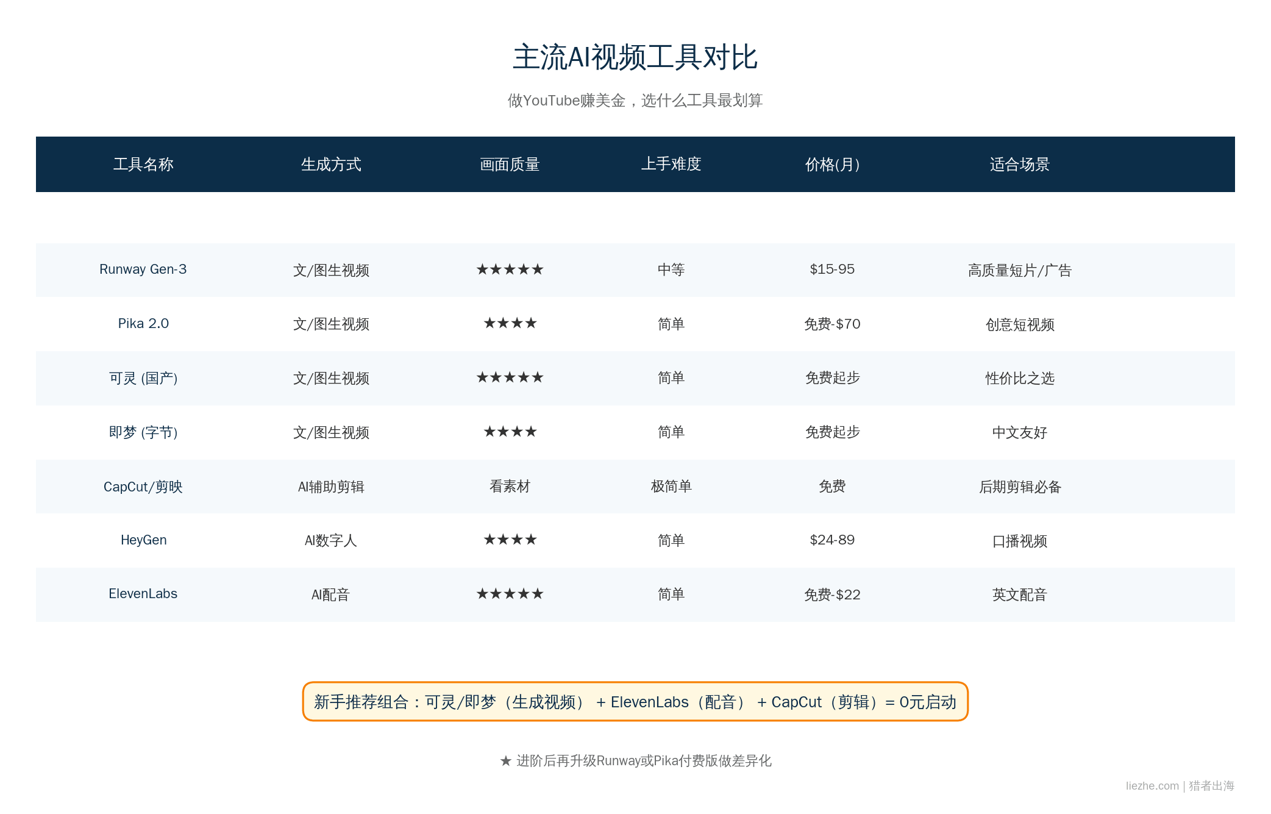Click 免费起步 price in 可灵 row
The width and height of the screenshot is (1271, 814).
832,378
